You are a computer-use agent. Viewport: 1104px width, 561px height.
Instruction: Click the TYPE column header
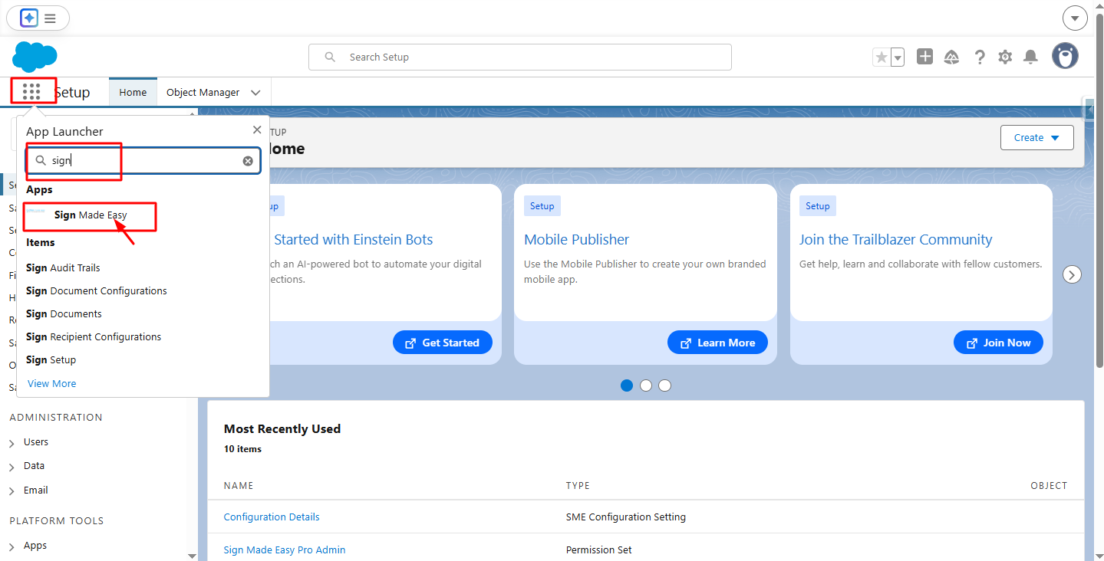578,485
